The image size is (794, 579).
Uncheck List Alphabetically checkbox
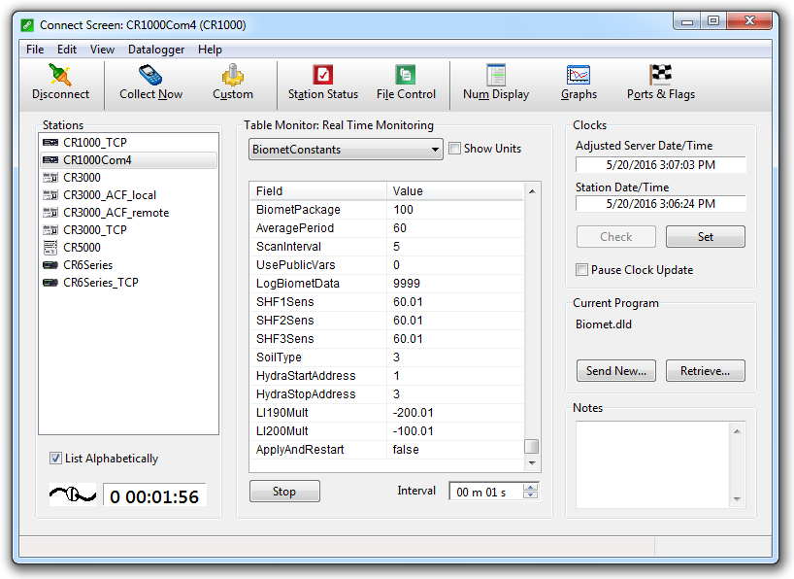point(55,459)
